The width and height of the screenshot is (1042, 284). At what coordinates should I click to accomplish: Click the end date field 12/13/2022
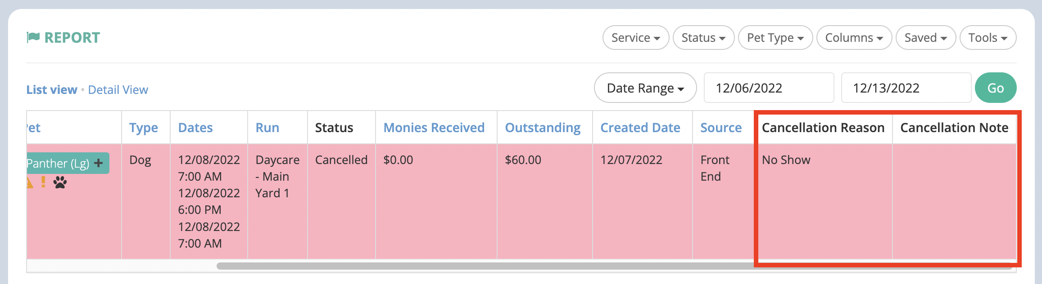click(x=906, y=88)
